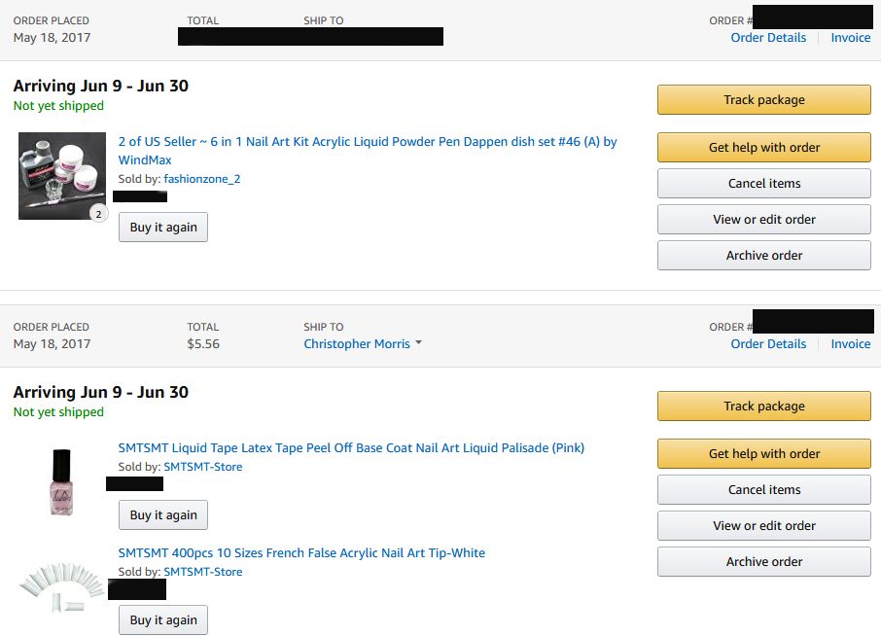Archive the SMTSMT order

tap(763, 562)
